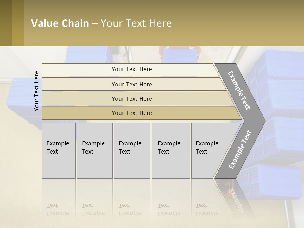The width and height of the screenshot is (304, 228).
Task: Click the lower arm of the gray chevron arrow
Action: pyautogui.click(x=240, y=150)
